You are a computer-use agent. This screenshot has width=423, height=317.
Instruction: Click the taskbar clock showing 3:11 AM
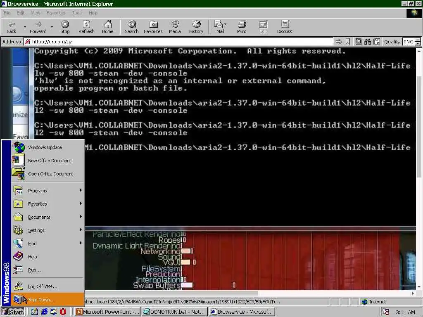(405, 312)
